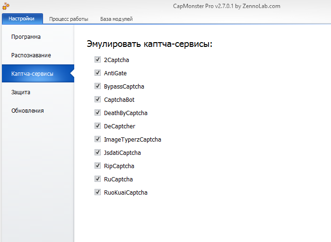This screenshot has height=242, width=331.
Task: Click the BypassCaptcha label text
Action: pyautogui.click(x=124, y=87)
